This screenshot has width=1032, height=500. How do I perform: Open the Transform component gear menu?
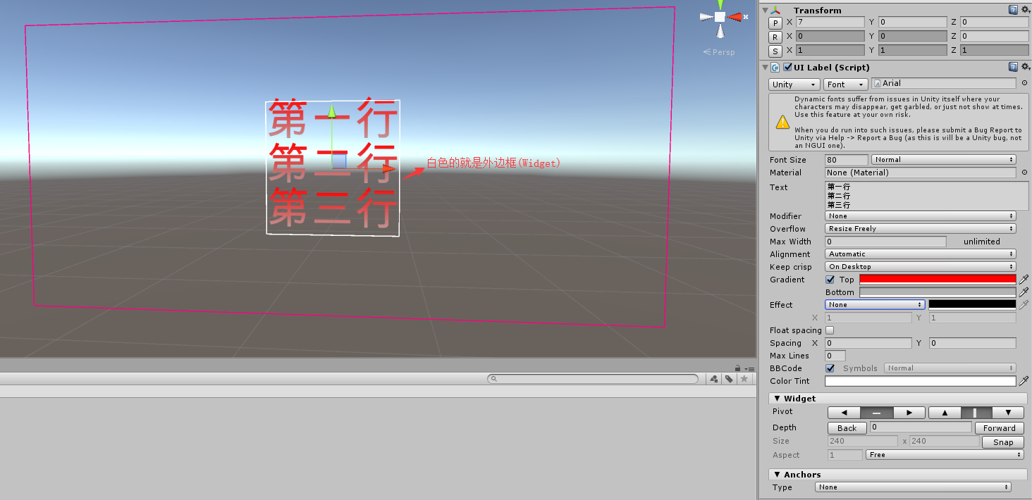click(1024, 9)
